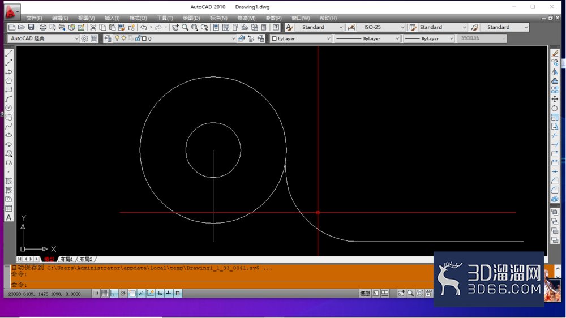This screenshot has height=318, width=566.
Task: Open the 格式(O) menu
Action: coord(138,18)
